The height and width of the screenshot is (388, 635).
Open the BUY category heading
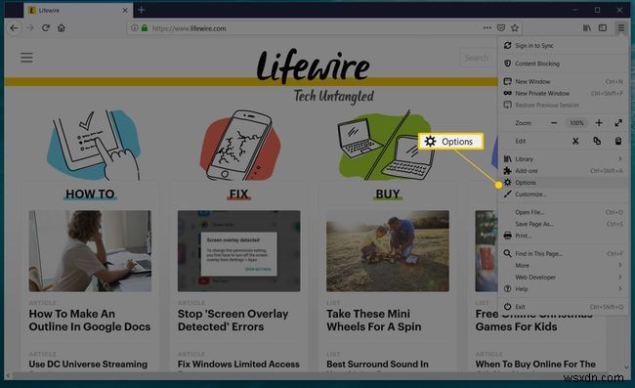click(x=388, y=194)
